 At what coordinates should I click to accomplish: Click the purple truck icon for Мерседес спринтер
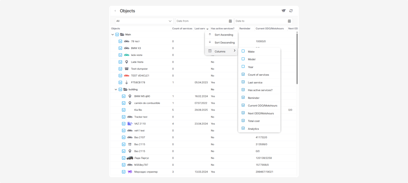pos(130,172)
